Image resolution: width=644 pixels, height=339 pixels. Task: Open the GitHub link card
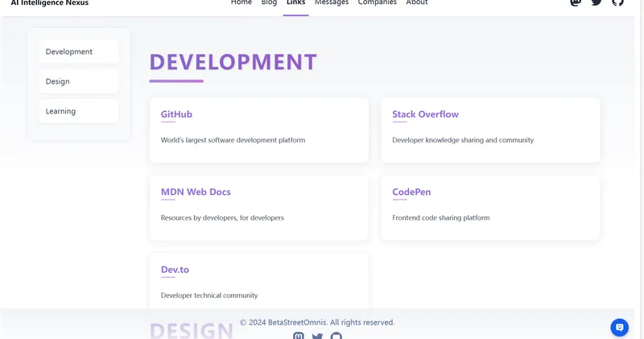click(x=258, y=130)
